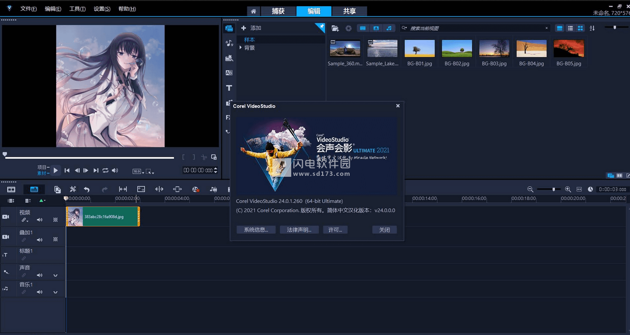
Task: Click 添加 to add a library folder
Action: [251, 29]
